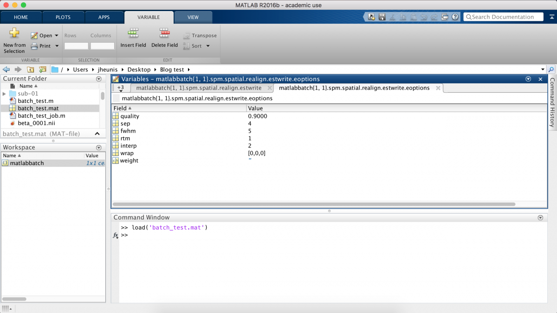Click the Undo arrow icon

[423, 17]
